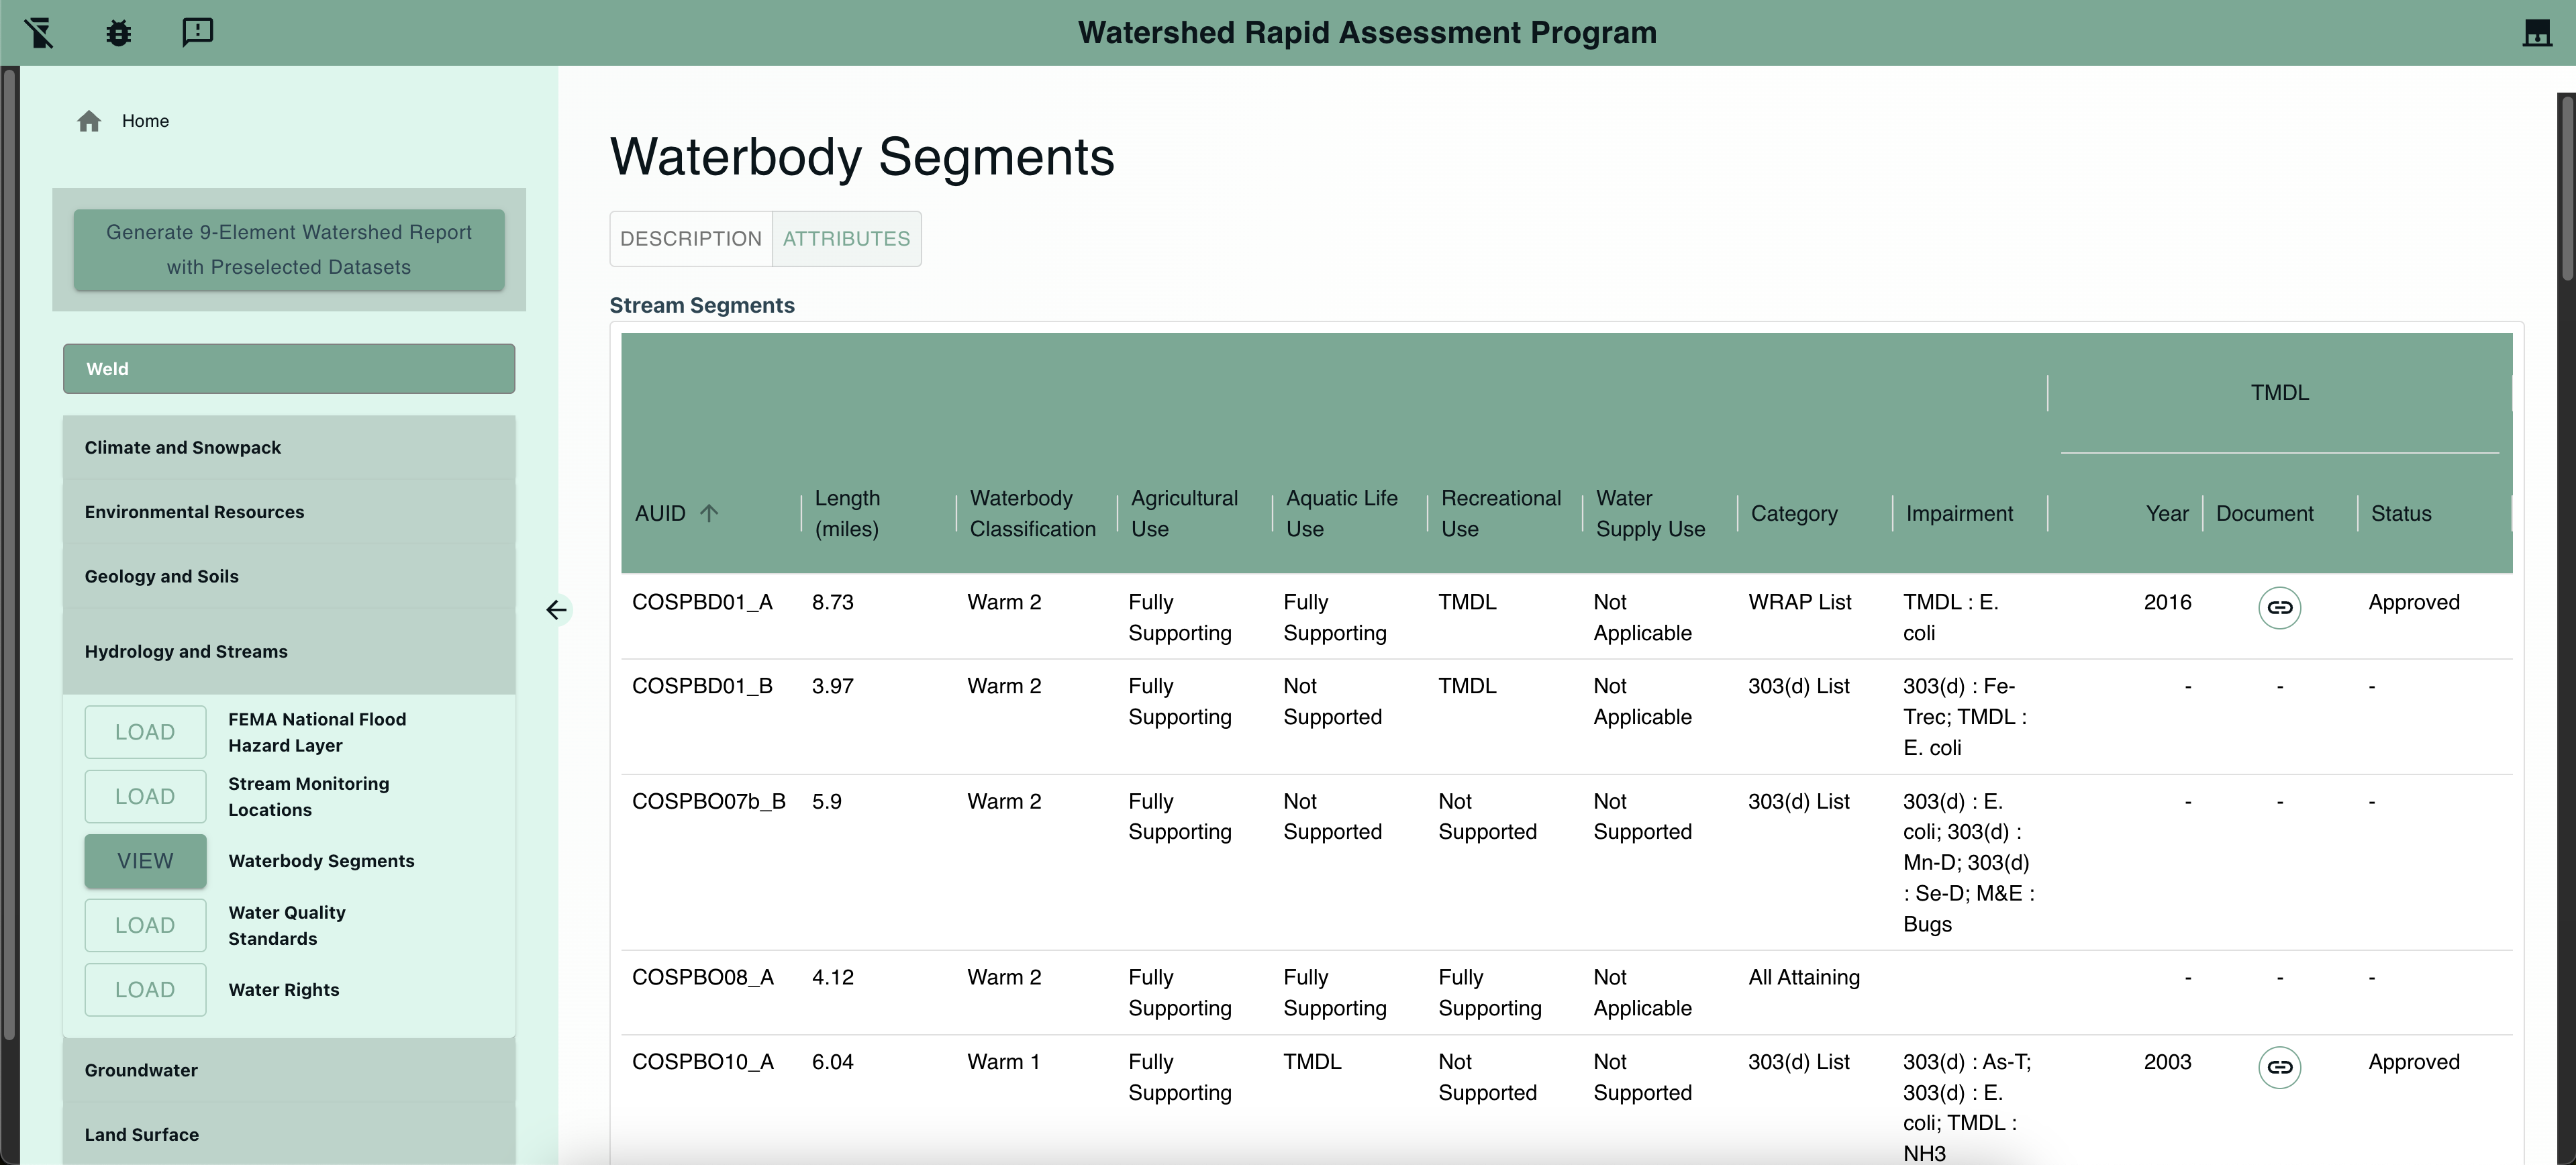Expand Geology and Soils section
Image resolution: width=2576 pixels, height=1165 pixels.
(289, 576)
